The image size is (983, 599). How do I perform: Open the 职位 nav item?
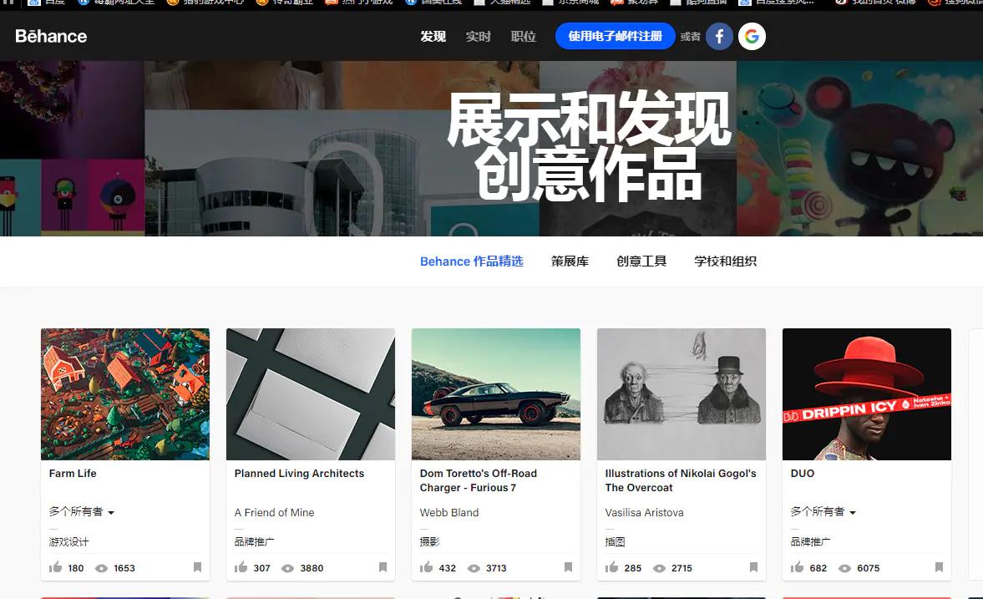pos(524,37)
